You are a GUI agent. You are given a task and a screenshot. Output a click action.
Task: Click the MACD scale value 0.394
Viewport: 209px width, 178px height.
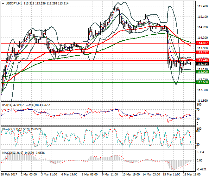tap(200, 152)
